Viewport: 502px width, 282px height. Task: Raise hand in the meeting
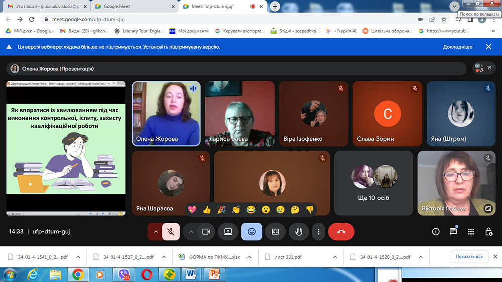pos(299,232)
